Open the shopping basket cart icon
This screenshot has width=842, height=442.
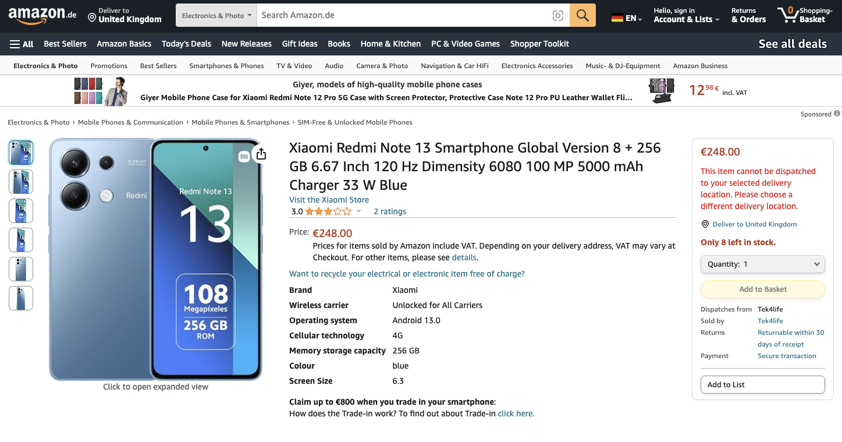click(x=788, y=15)
